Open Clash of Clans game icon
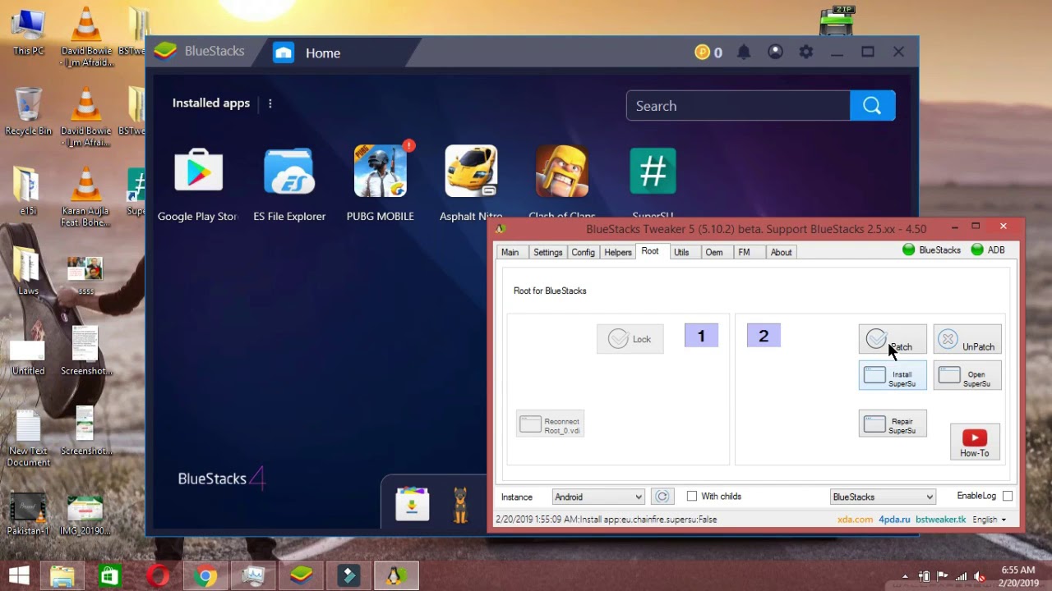1052x591 pixels. pyautogui.click(x=562, y=172)
